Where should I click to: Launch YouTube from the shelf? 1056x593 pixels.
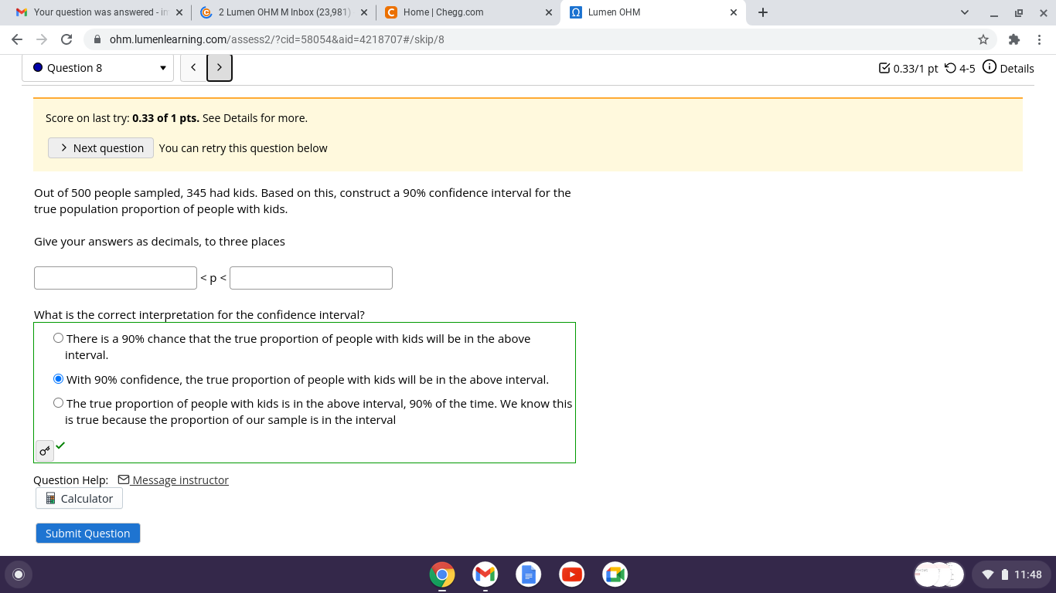pyautogui.click(x=571, y=574)
